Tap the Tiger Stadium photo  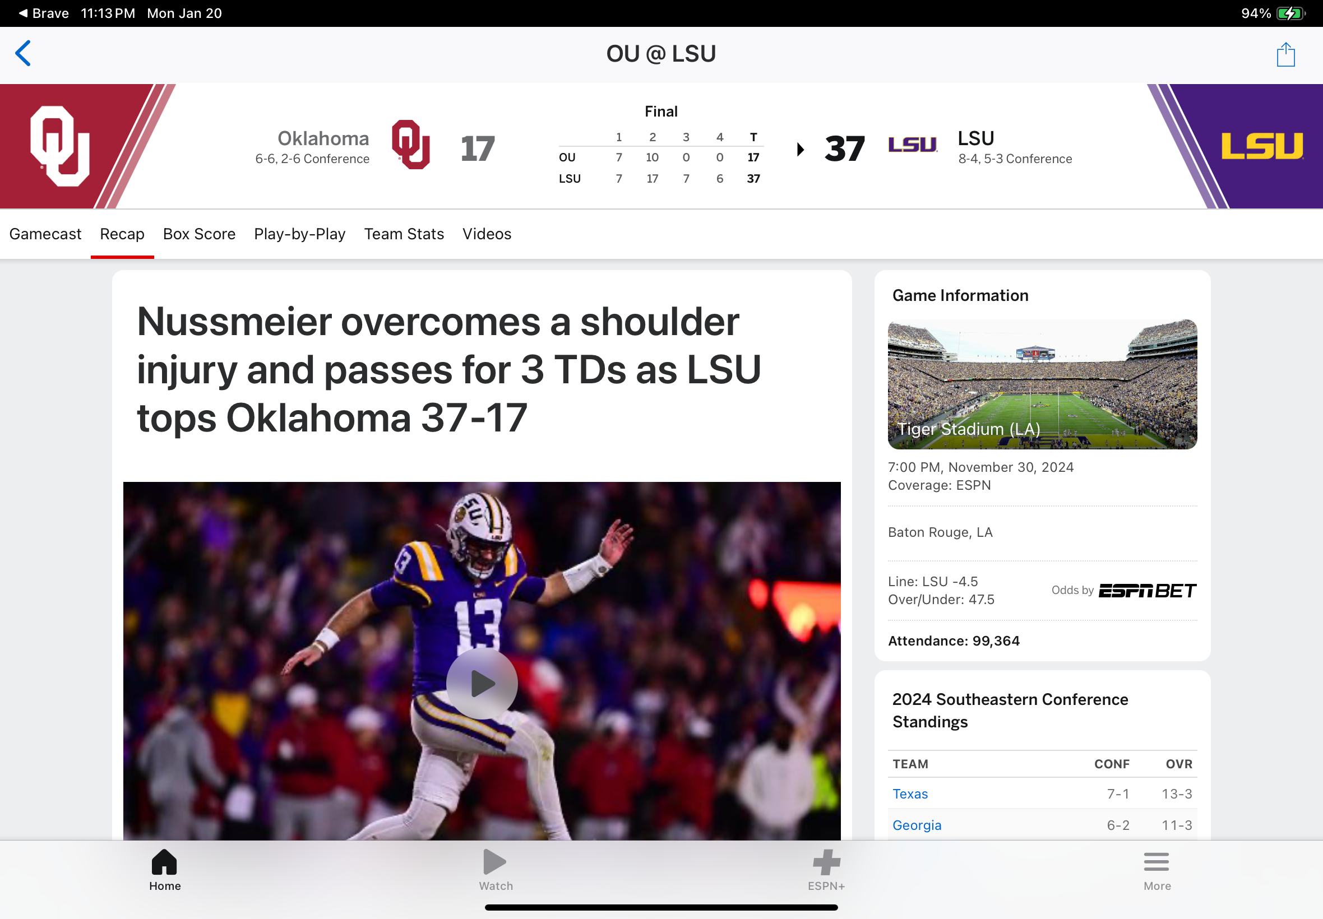click(x=1042, y=384)
